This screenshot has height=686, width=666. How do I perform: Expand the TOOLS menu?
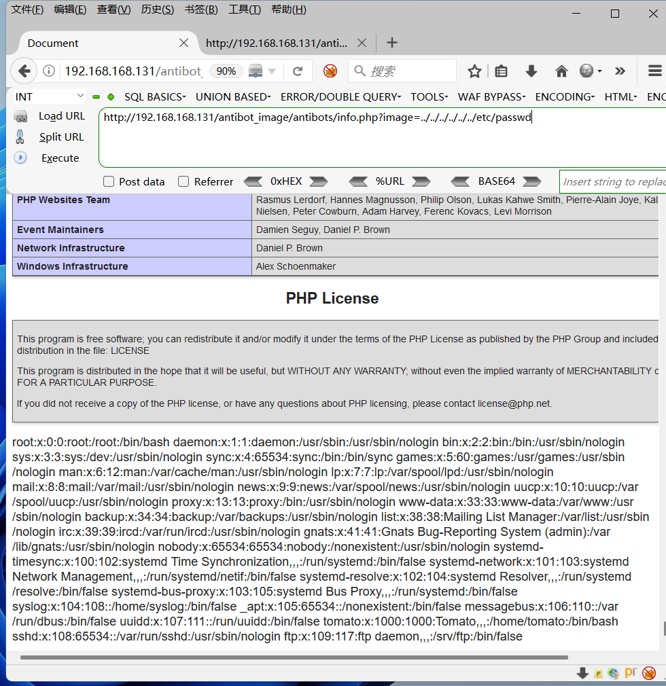[x=429, y=96]
